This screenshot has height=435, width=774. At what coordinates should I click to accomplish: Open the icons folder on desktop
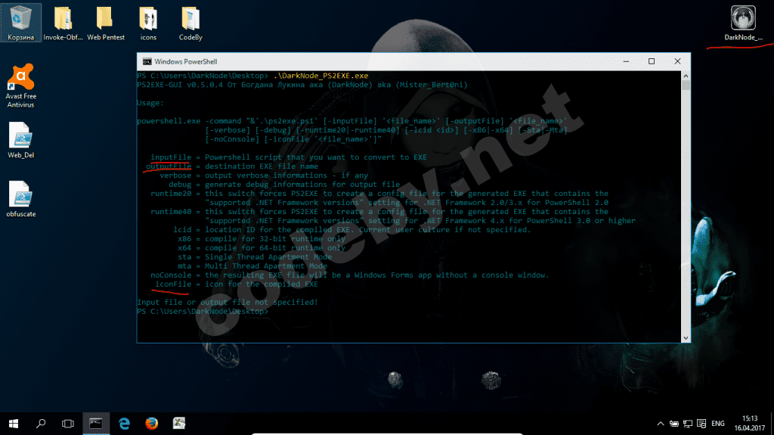point(148,23)
